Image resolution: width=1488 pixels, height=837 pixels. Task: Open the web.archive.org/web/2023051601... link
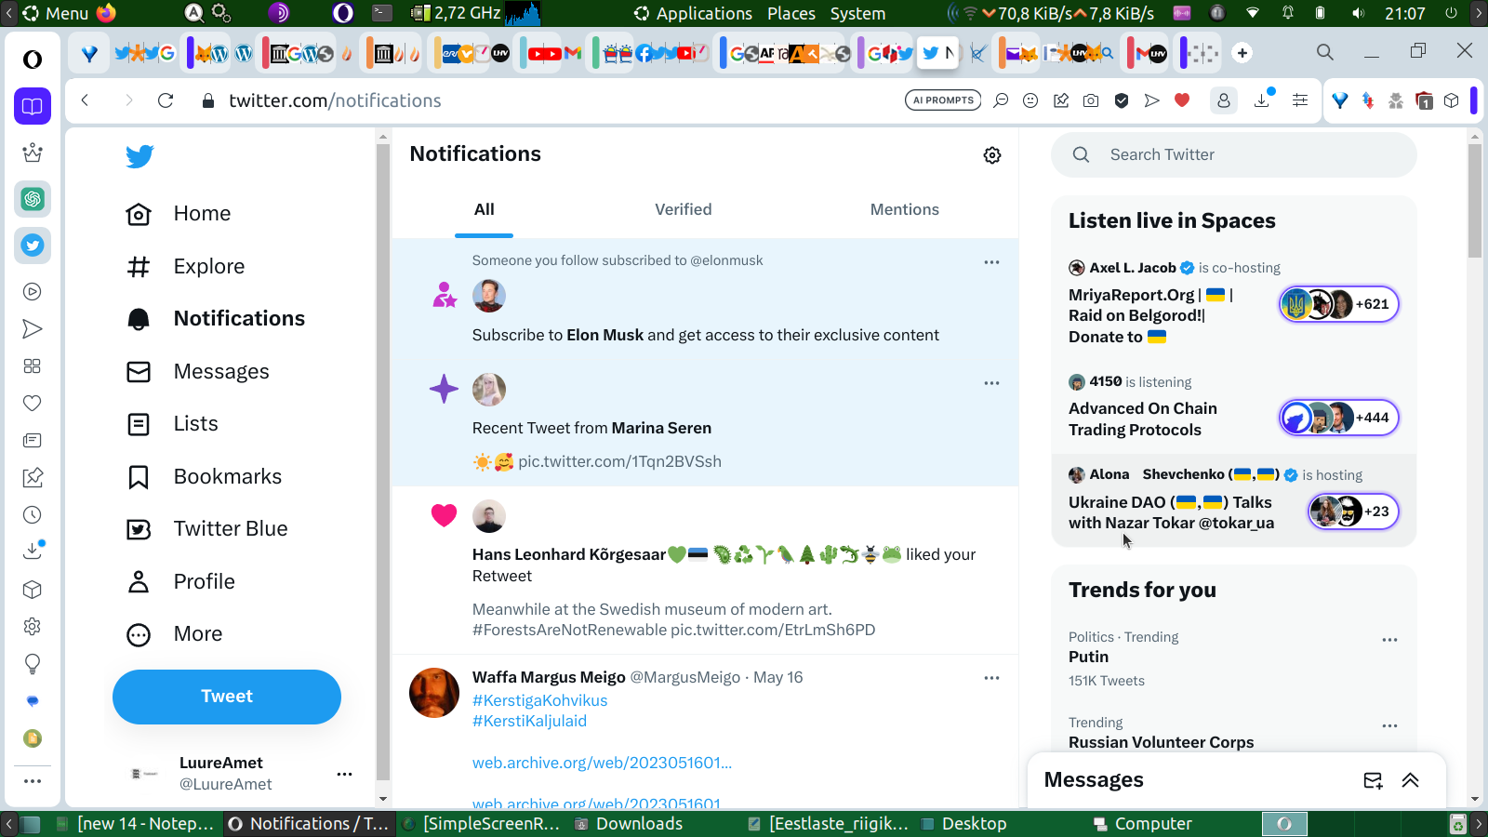602,763
